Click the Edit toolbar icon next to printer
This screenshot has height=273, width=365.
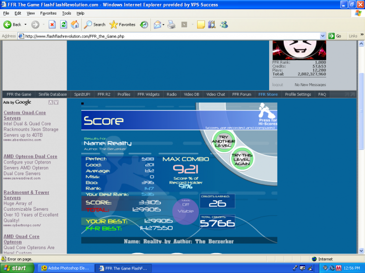pyautogui.click(x=184, y=24)
